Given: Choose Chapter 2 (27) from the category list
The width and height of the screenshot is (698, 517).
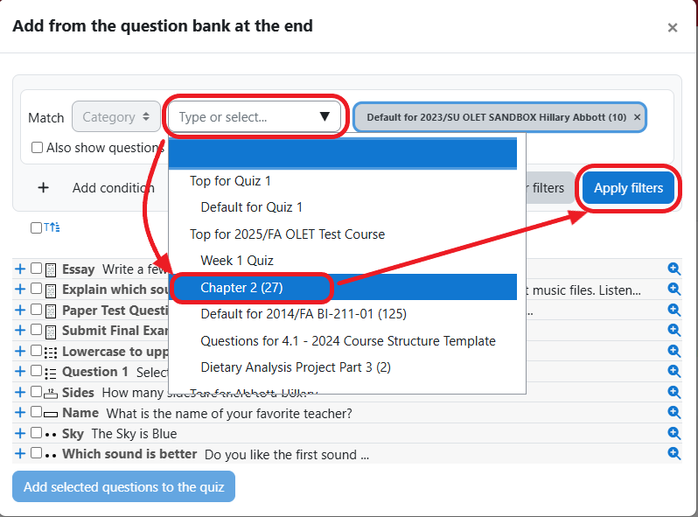Looking at the screenshot, I should tap(241, 287).
